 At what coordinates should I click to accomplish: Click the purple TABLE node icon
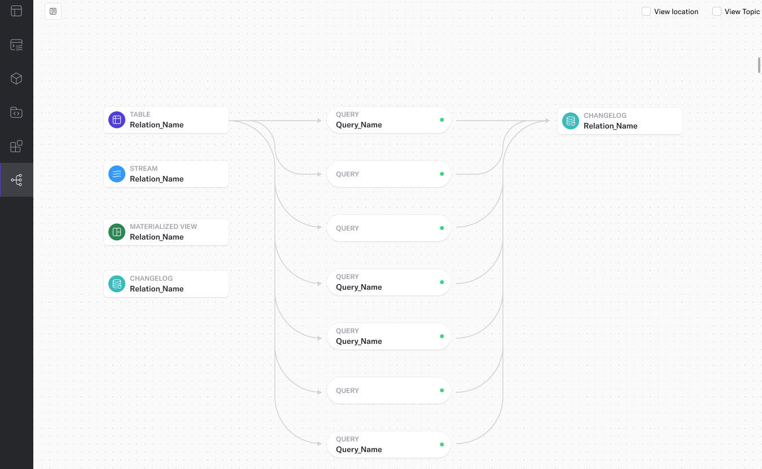click(x=117, y=120)
